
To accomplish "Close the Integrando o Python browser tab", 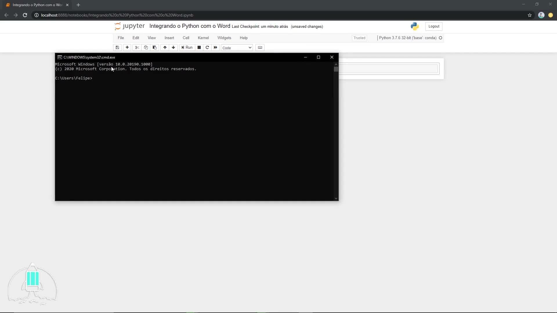I will click(x=67, y=5).
